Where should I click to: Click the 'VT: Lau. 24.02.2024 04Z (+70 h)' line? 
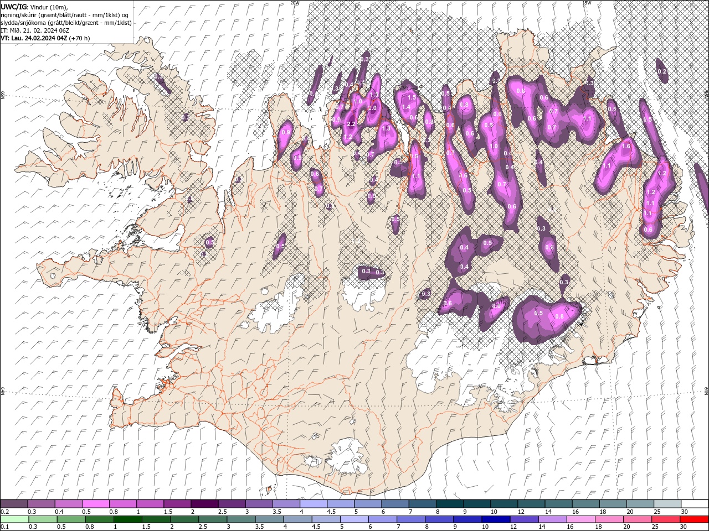[45, 38]
